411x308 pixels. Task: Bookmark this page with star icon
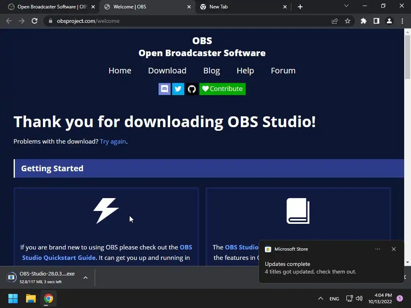348,21
